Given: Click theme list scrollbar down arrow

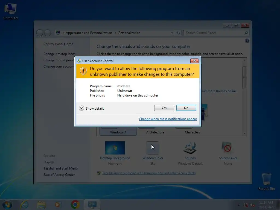Looking at the screenshot, I should (x=244, y=133).
